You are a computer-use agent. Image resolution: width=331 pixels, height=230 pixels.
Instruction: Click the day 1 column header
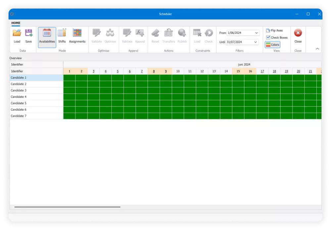click(x=70, y=71)
